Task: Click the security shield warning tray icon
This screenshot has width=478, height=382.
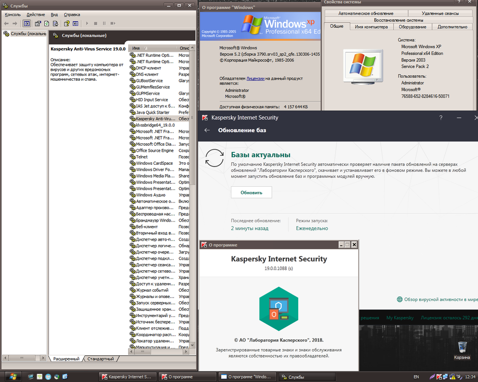Action: [452, 377]
